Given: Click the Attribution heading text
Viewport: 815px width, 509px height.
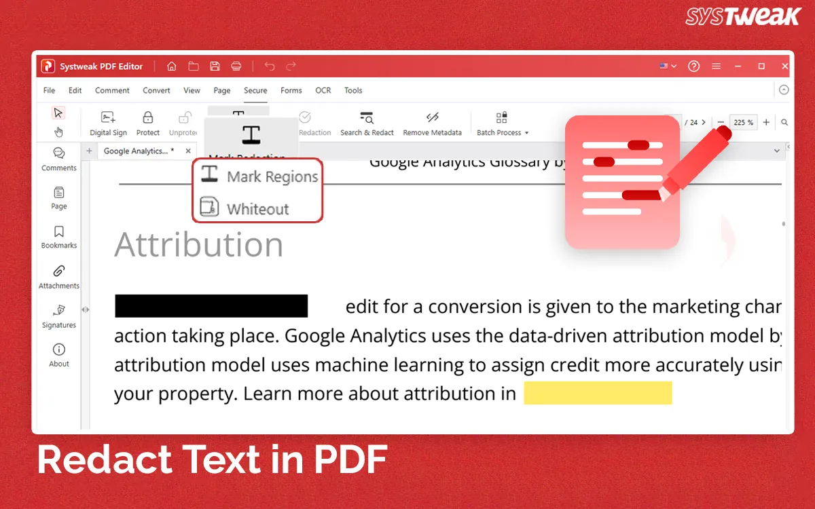Looking at the screenshot, I should tap(199, 244).
